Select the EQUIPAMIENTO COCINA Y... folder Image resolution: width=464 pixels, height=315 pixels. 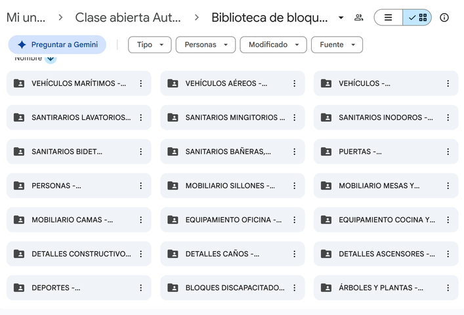386,220
